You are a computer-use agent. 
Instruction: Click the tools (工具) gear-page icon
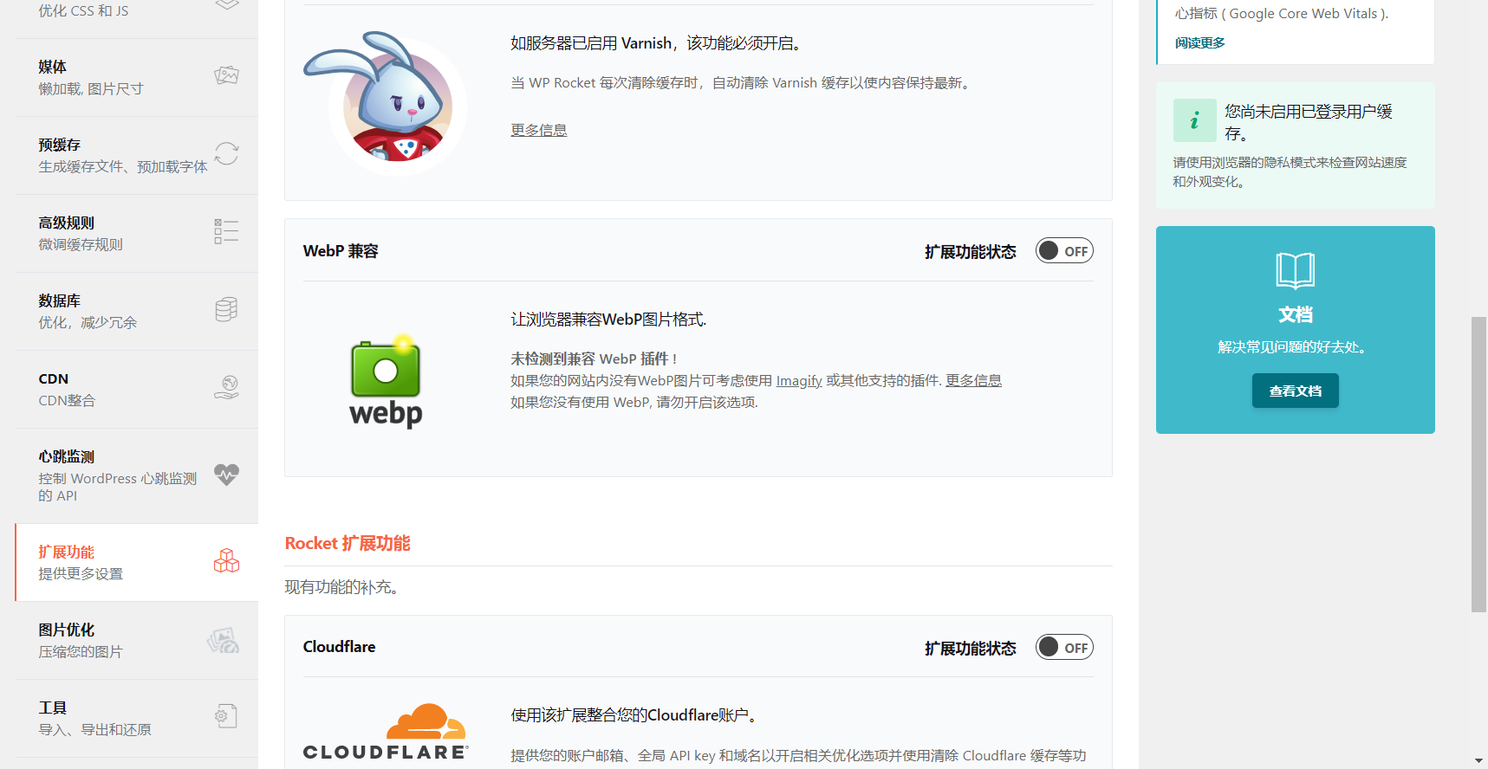[226, 716]
